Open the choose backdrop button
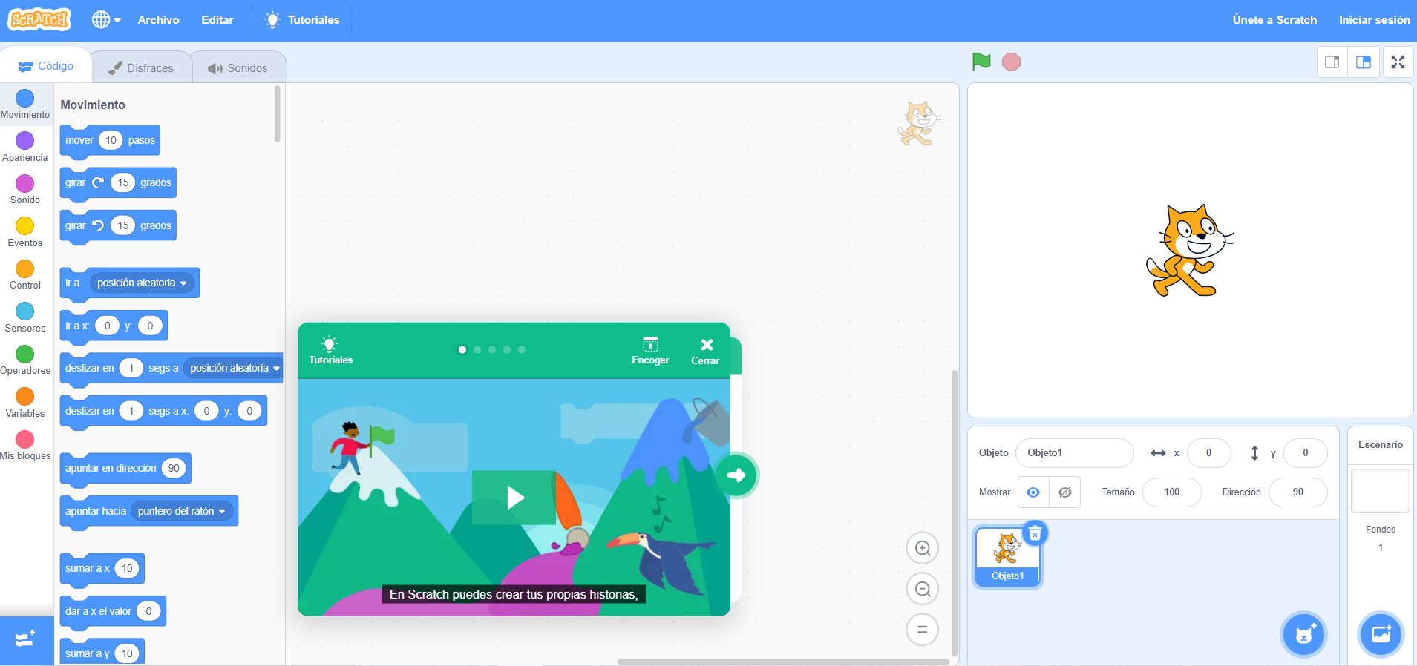The image size is (1417, 666). (x=1381, y=635)
